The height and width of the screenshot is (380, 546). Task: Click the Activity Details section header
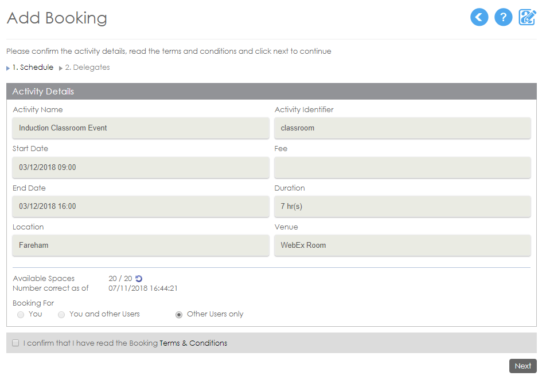[x=271, y=92]
